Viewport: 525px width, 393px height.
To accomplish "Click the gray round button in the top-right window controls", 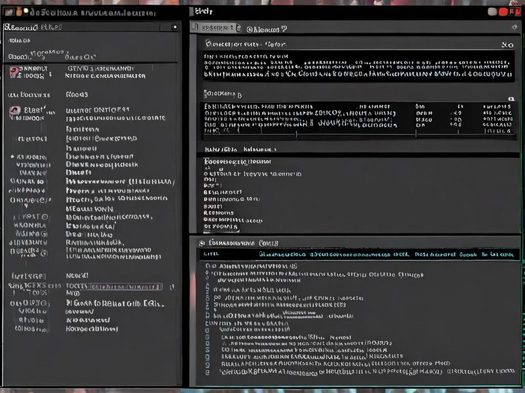I will click(492, 12).
